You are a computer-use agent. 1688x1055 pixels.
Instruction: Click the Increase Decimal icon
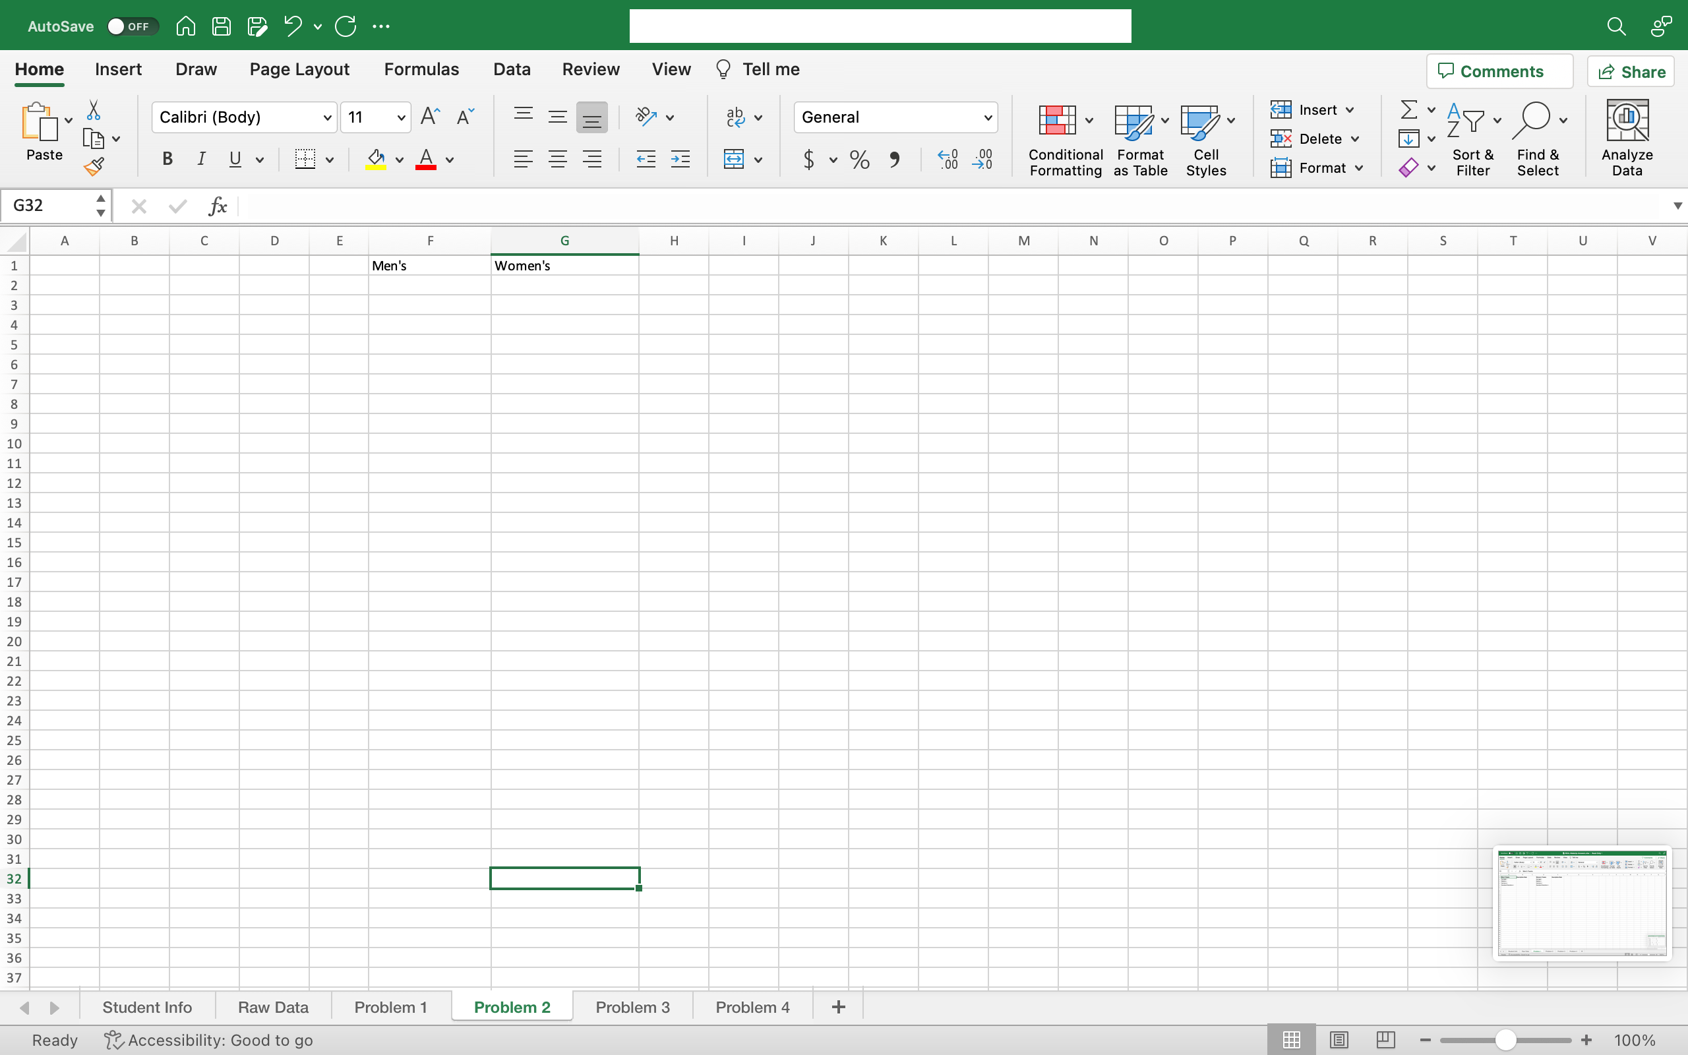pos(948,159)
